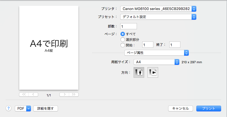The height and width of the screenshot is (117, 227).
Task: Select landscape orientation icon
Action: pos(153,72)
